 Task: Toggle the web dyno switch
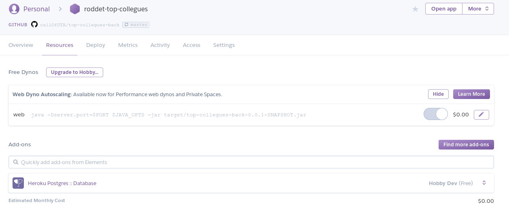(436, 114)
